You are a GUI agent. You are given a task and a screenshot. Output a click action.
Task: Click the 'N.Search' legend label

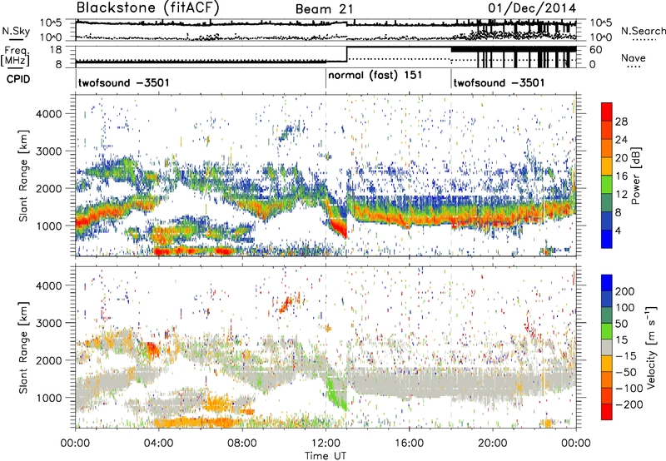643,31
